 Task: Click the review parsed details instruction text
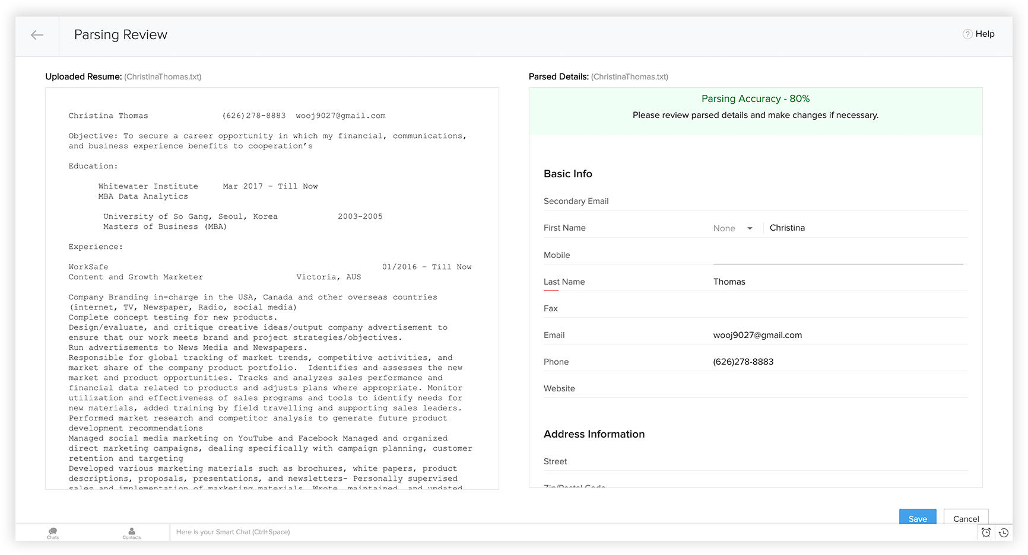(x=756, y=115)
